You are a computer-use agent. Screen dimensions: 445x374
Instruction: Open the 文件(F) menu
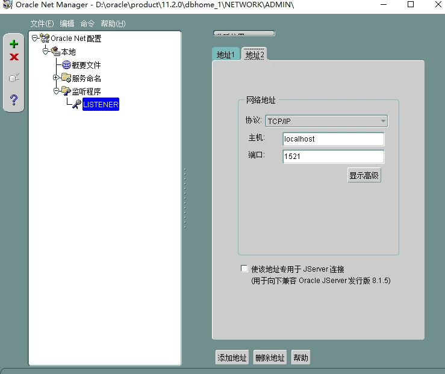(x=42, y=23)
